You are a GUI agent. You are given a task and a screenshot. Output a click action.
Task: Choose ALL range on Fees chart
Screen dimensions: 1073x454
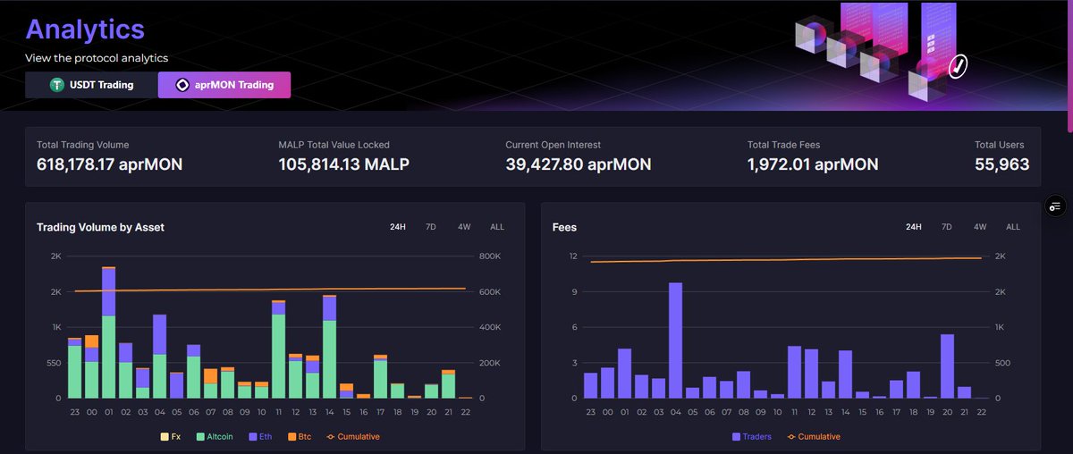coord(1013,227)
